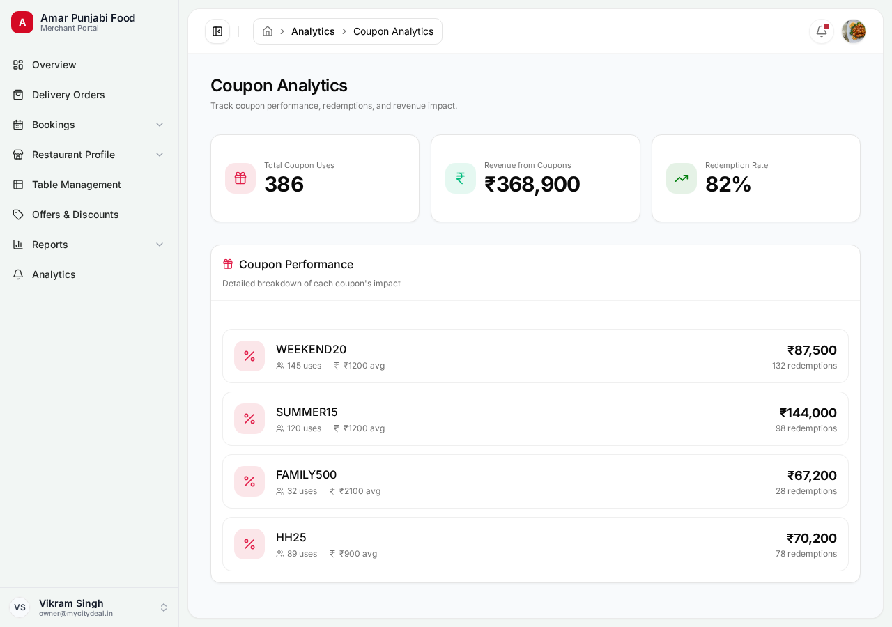Click the Analytics breadcrumb link
892x627 pixels.
point(313,31)
